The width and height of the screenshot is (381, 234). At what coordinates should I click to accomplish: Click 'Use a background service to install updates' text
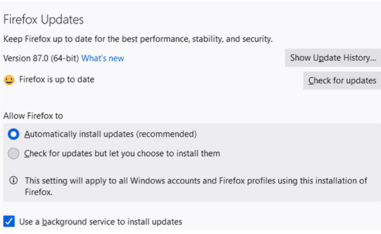tap(100, 221)
